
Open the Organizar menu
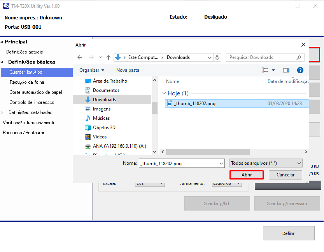92,70
